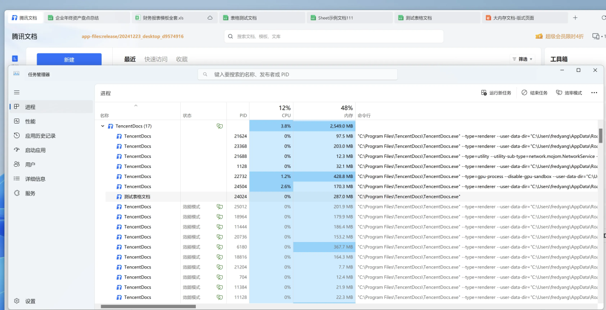Click efficiency leaf icon on PID 18816 row
The width and height of the screenshot is (606, 310).
point(219,257)
